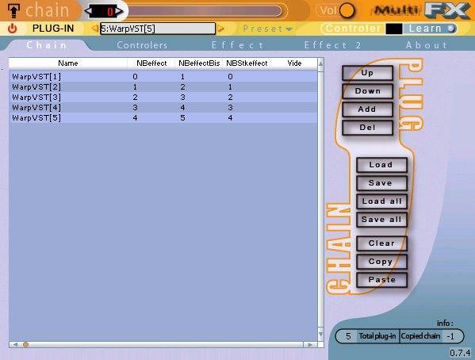Select the WarpVST[3] row
The width and height of the screenshot is (475, 360).
163,98
